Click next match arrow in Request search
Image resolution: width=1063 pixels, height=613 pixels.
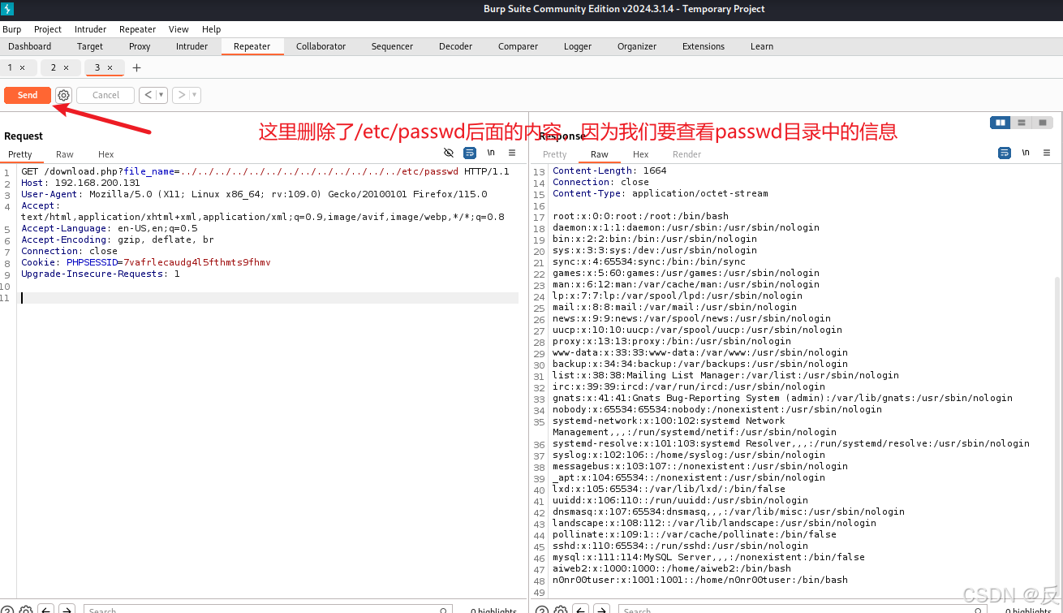pyautogui.click(x=67, y=609)
